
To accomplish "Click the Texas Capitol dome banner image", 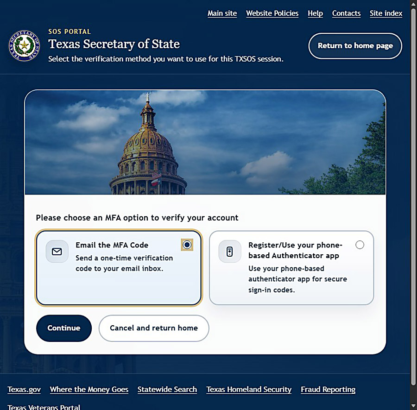I will (205, 142).
